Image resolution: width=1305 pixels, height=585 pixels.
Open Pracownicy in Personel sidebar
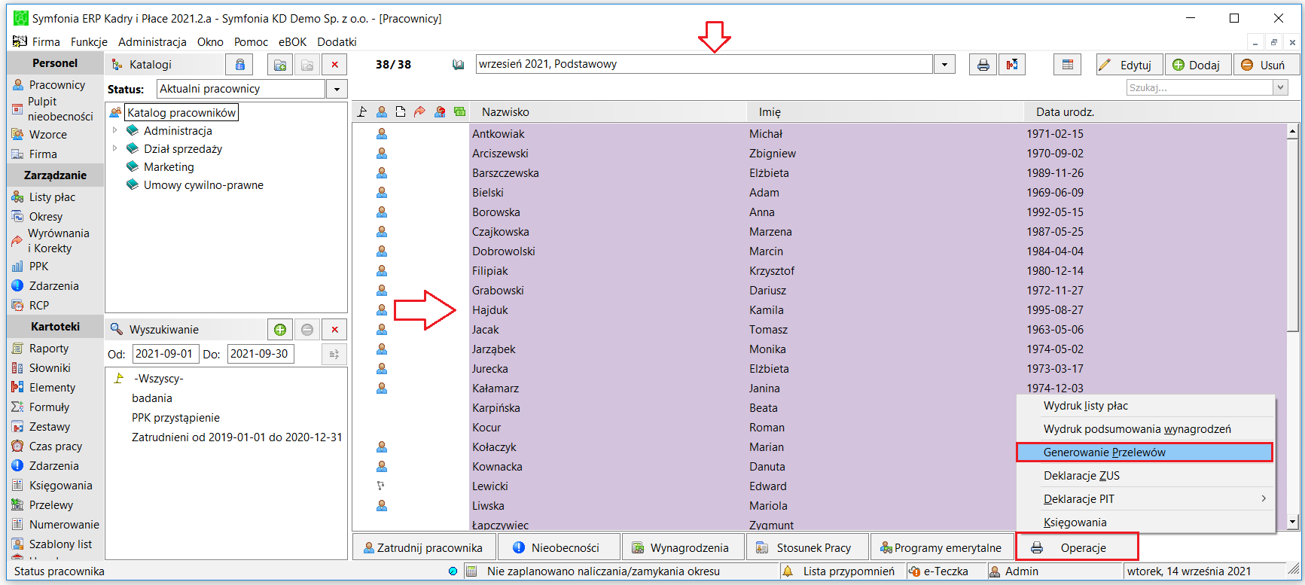coord(56,85)
